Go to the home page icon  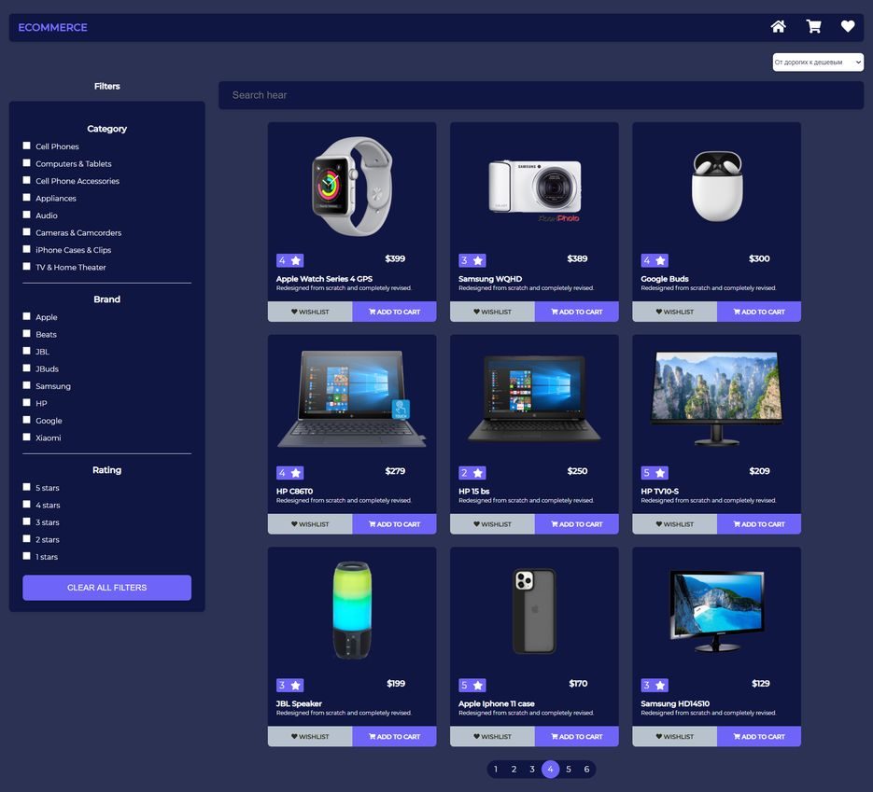779,27
